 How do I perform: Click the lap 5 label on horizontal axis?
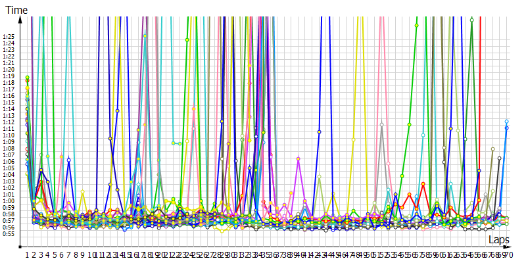click(x=55, y=254)
